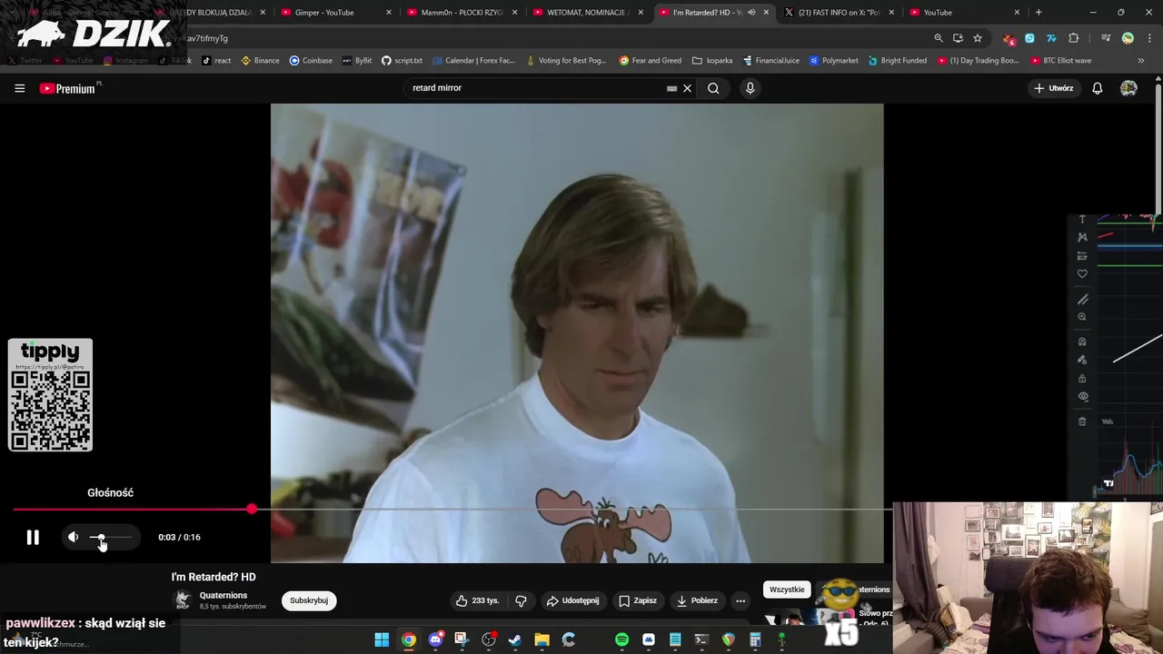Open the Binance bookmark
Image resolution: width=1163 pixels, height=654 pixels.
point(260,60)
